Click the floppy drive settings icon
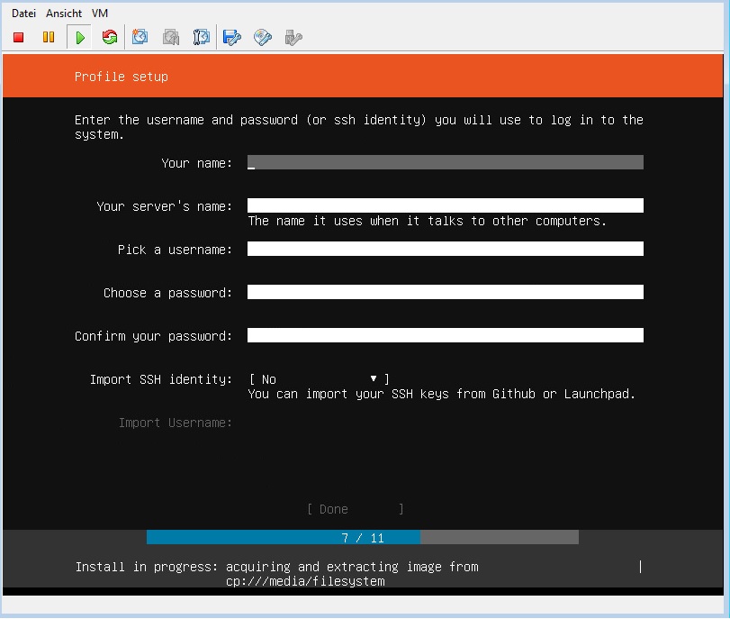The width and height of the screenshot is (730, 619). 232,37
